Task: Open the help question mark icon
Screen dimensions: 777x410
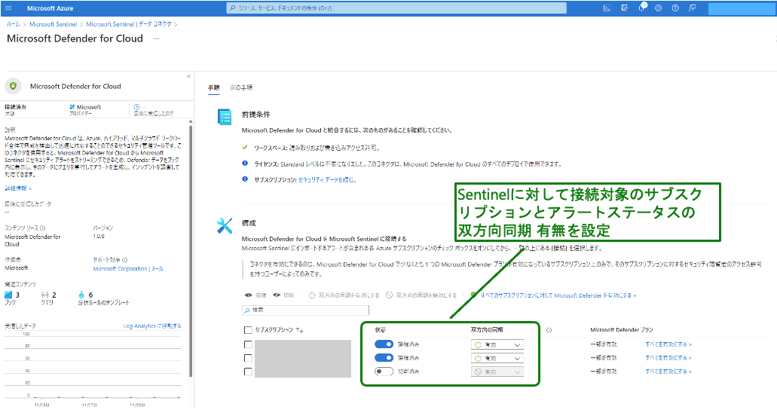Action: 675,8
